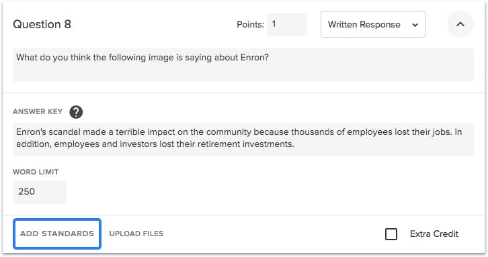The height and width of the screenshot is (257, 488).
Task: Click the ANSWER KEY section label
Action: pos(38,111)
